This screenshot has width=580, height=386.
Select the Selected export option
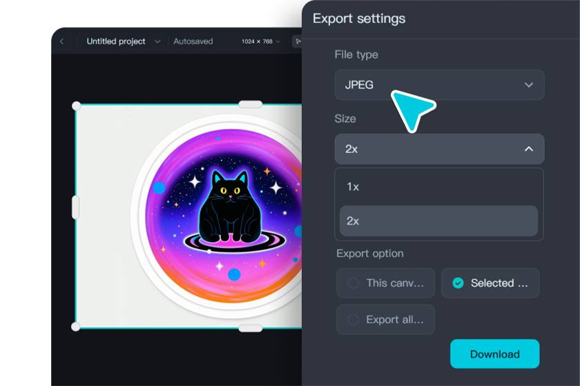tap(490, 283)
